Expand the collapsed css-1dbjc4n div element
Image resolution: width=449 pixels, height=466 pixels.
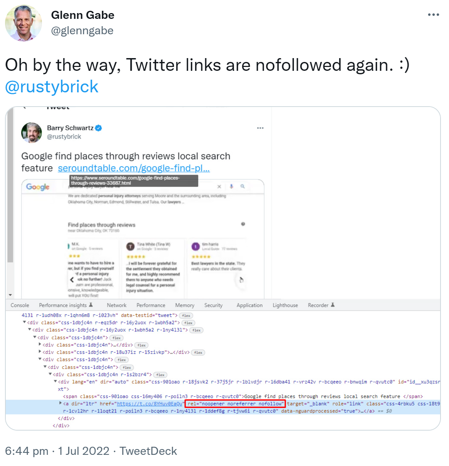(x=40, y=345)
